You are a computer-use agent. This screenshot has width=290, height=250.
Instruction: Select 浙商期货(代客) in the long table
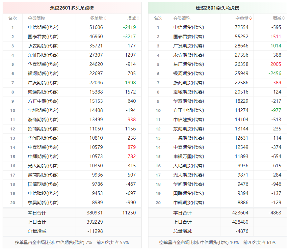(x=43, y=120)
